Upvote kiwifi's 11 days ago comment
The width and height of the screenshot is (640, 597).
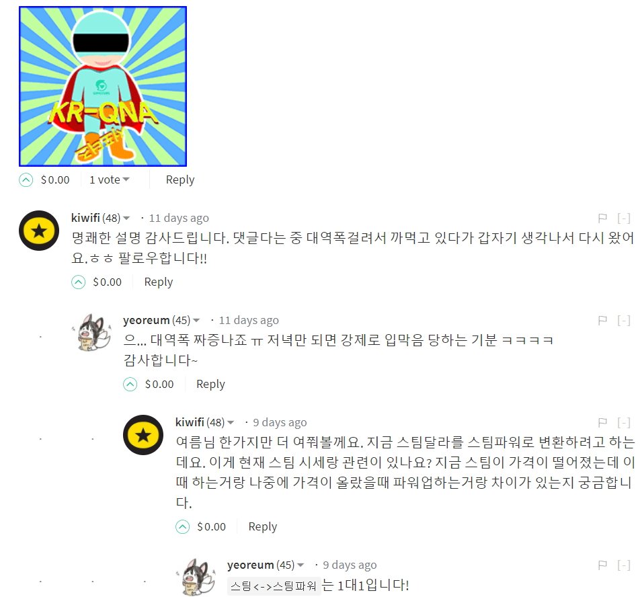tap(79, 282)
